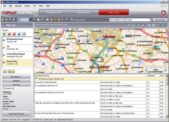Screen dimensions: 169x122
Task: Open the File menu
Action: (5, 6)
